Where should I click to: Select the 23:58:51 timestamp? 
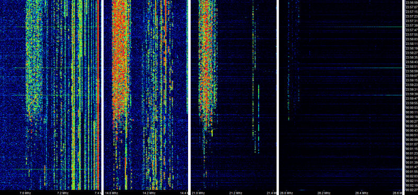coord(411,67)
